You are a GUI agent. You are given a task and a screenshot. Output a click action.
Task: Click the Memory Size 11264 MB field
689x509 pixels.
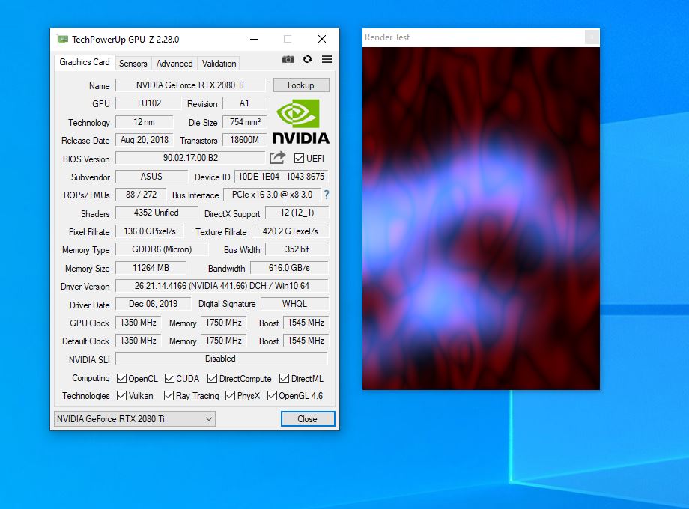pyautogui.click(x=151, y=268)
